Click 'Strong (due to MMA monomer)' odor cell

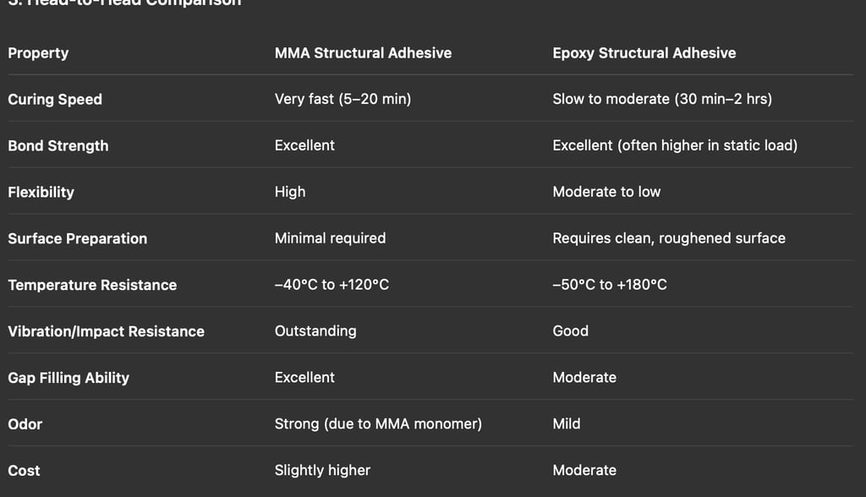[378, 424]
